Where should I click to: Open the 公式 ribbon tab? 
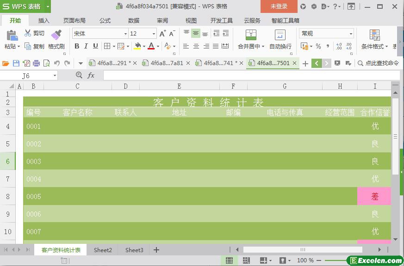point(105,21)
